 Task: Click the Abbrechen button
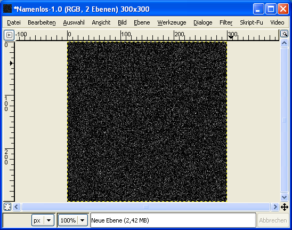click(273, 220)
